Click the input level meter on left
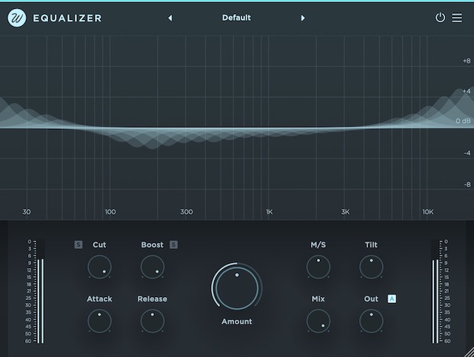 (39, 293)
